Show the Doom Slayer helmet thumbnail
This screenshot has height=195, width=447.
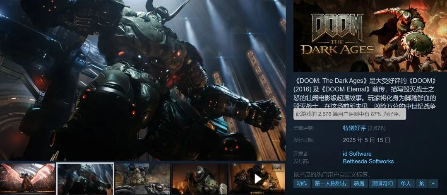click(x=200, y=179)
